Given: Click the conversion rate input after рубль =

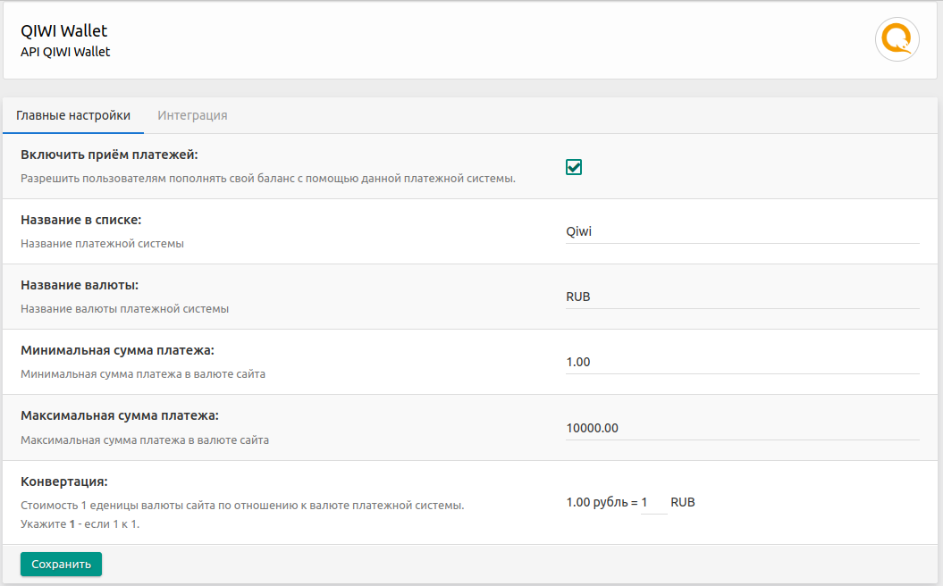Looking at the screenshot, I should click(653, 503).
